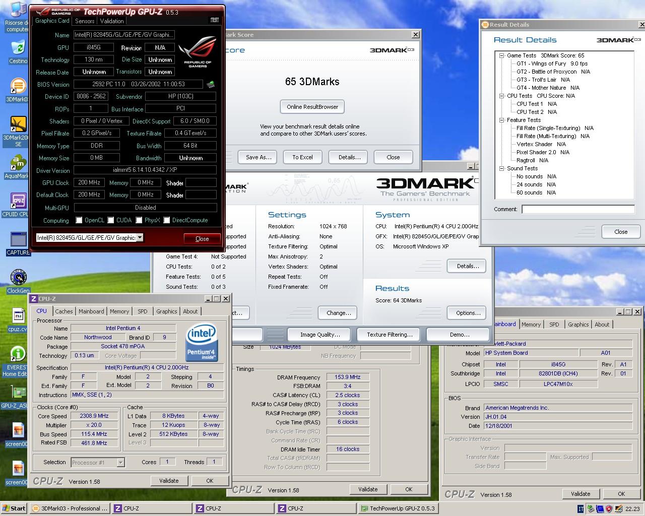Click Close in Result Details window
645x516 pixels.
(x=621, y=232)
